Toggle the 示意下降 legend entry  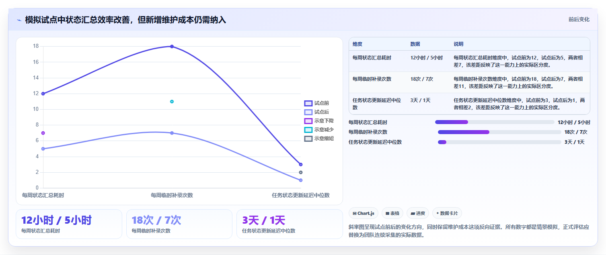(319, 121)
